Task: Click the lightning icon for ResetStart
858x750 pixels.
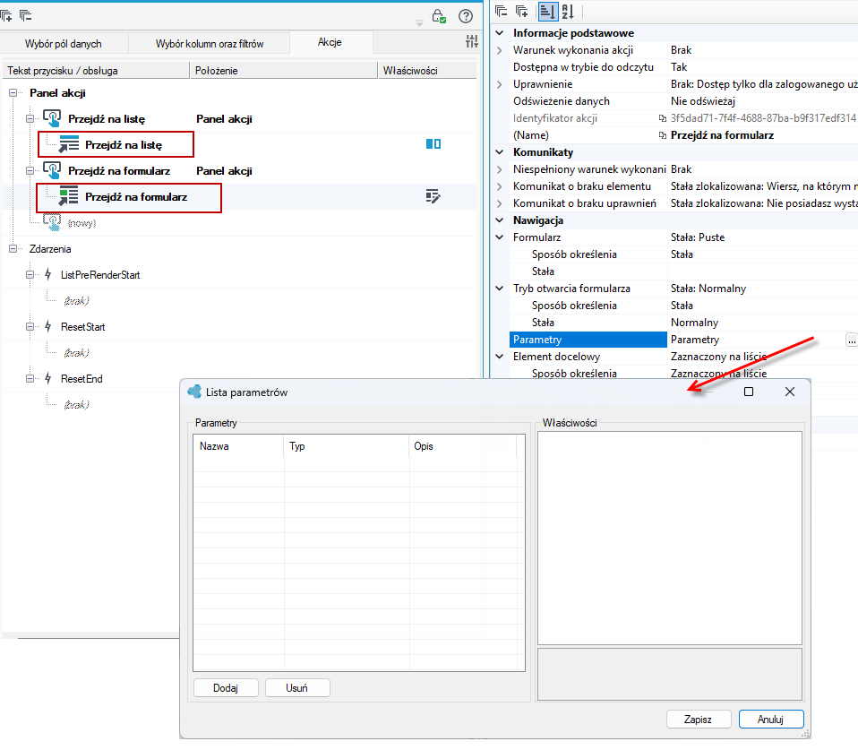Action: (48, 326)
